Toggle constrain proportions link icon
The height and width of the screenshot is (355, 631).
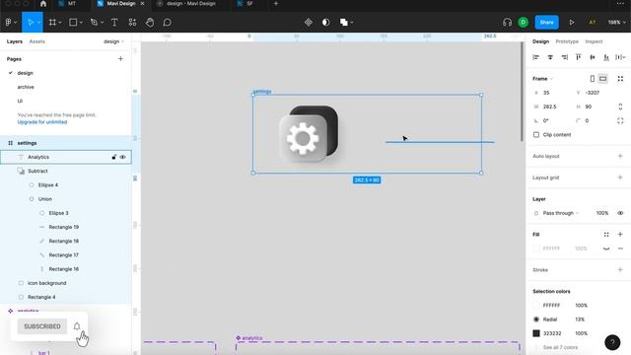coord(620,106)
